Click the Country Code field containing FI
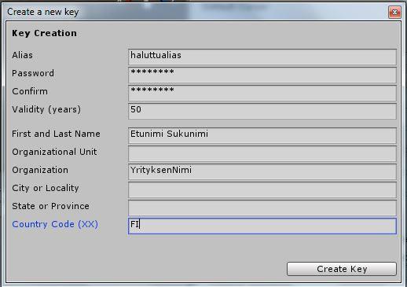Viewport: 407px width, 287px height. 262,226
